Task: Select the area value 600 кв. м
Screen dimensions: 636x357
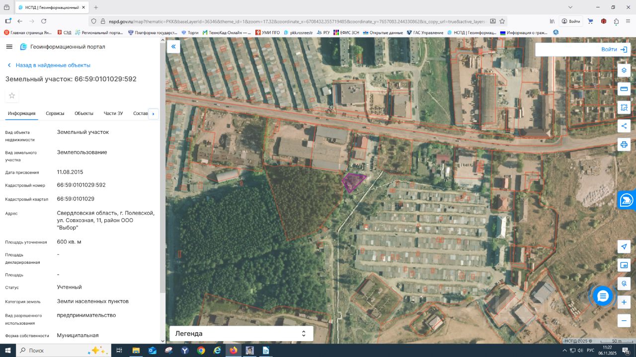Action: 69,242
